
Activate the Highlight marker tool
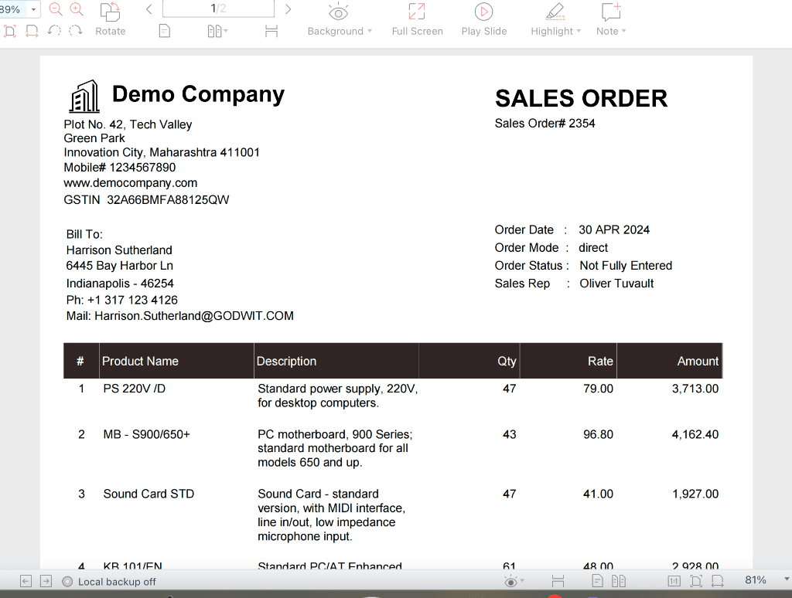pos(555,12)
